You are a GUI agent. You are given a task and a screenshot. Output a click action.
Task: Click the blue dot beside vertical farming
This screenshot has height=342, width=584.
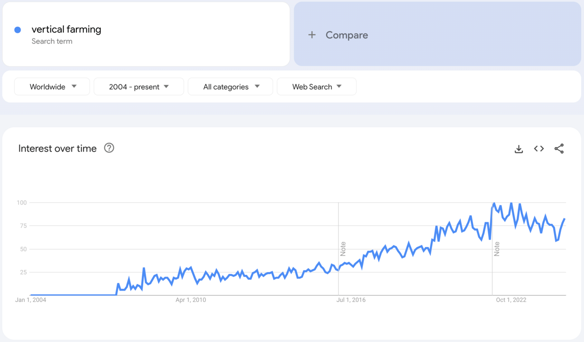point(18,30)
